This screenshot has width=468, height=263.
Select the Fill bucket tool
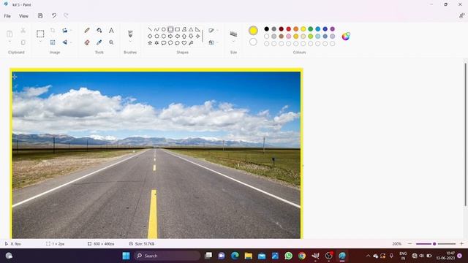99,31
